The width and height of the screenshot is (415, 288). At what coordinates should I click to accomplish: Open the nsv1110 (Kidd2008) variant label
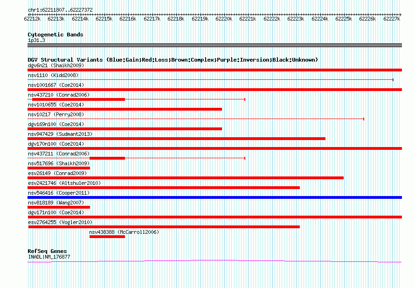tap(53, 75)
